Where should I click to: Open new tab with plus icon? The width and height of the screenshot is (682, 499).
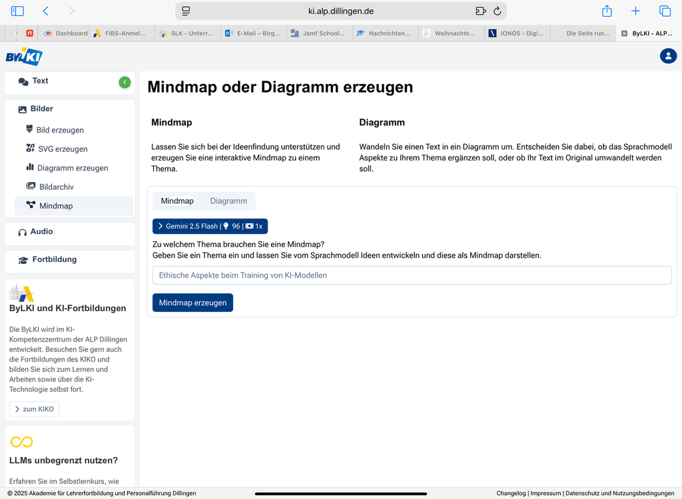pyautogui.click(x=635, y=11)
